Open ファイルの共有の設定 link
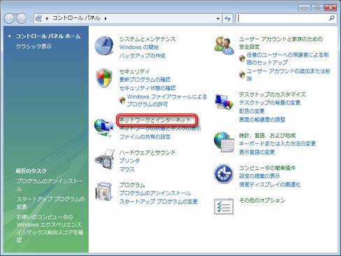 coord(145,137)
